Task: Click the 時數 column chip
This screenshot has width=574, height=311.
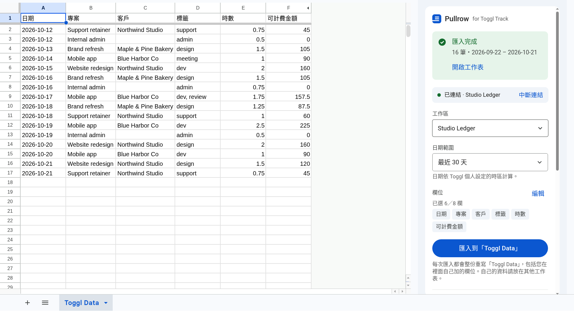Action: tap(520, 214)
